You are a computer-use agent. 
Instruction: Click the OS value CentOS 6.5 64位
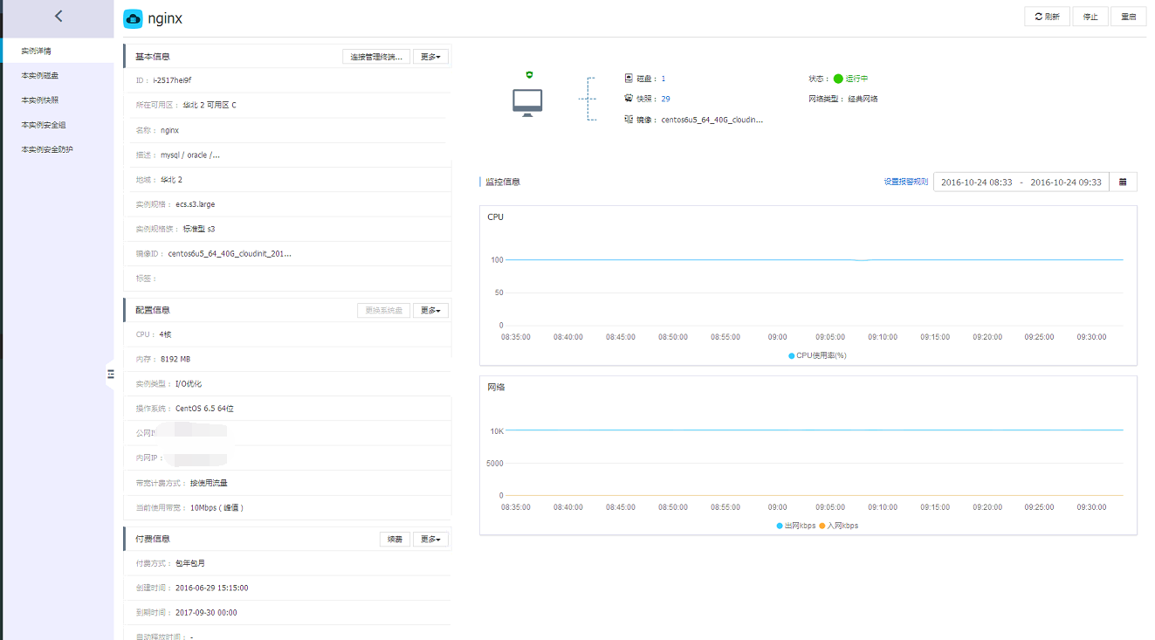pos(204,409)
